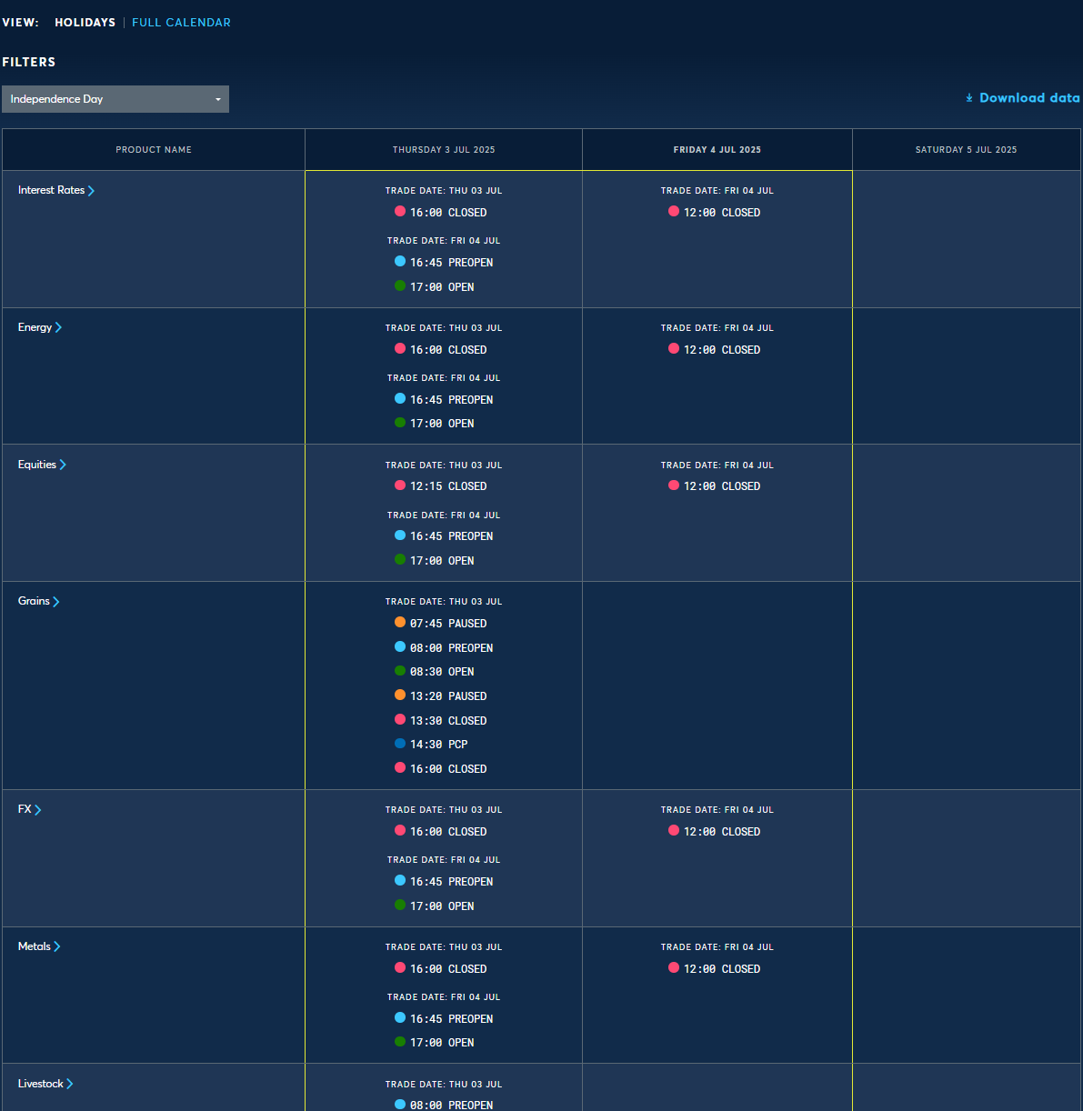Click the chevron next to Energy

coord(58,327)
